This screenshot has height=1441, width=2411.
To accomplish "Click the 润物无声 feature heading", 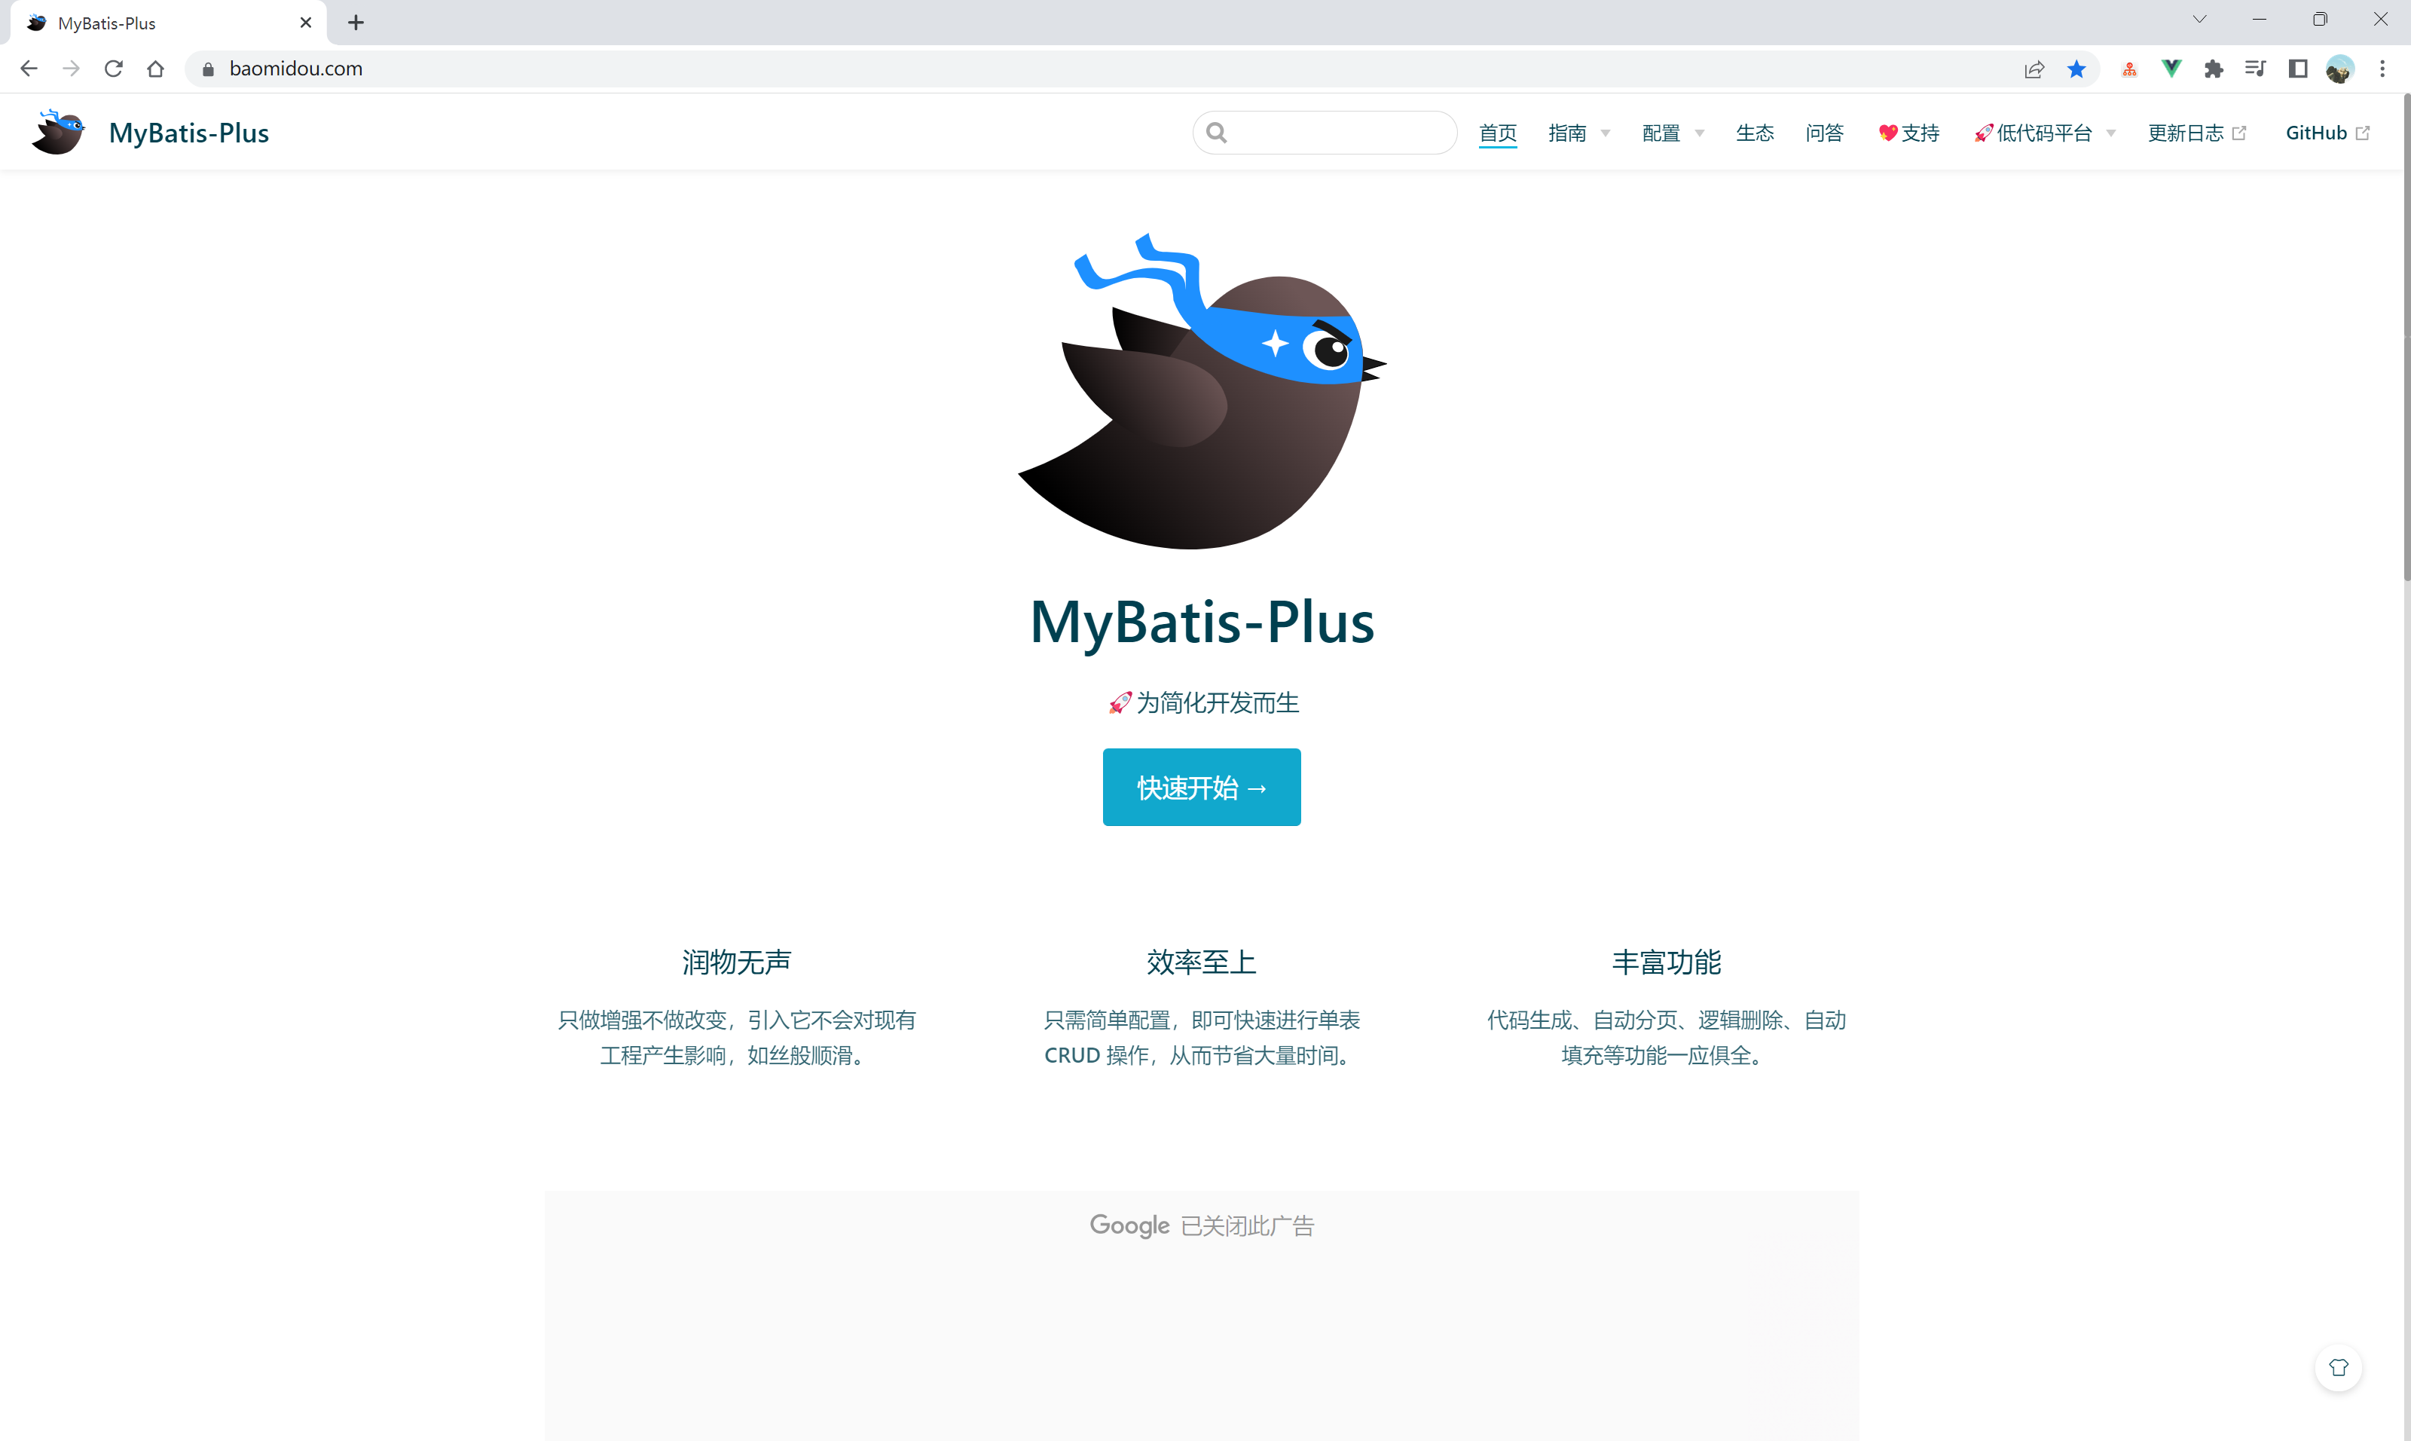I will pos(737,962).
